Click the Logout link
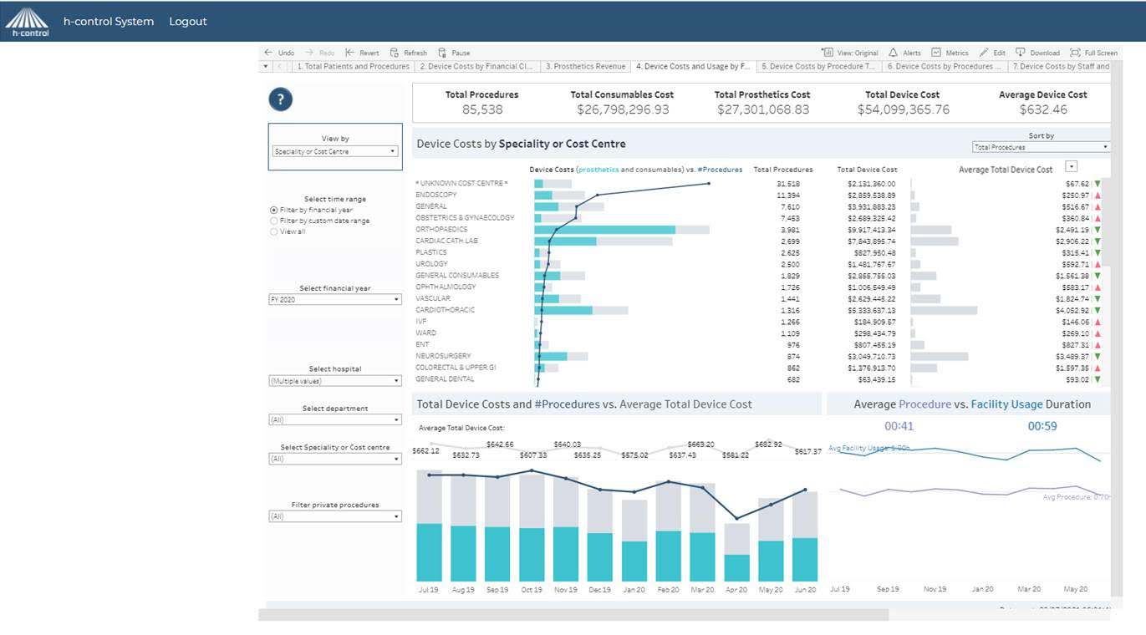Image resolution: width=1146 pixels, height=635 pixels. pyautogui.click(x=188, y=22)
